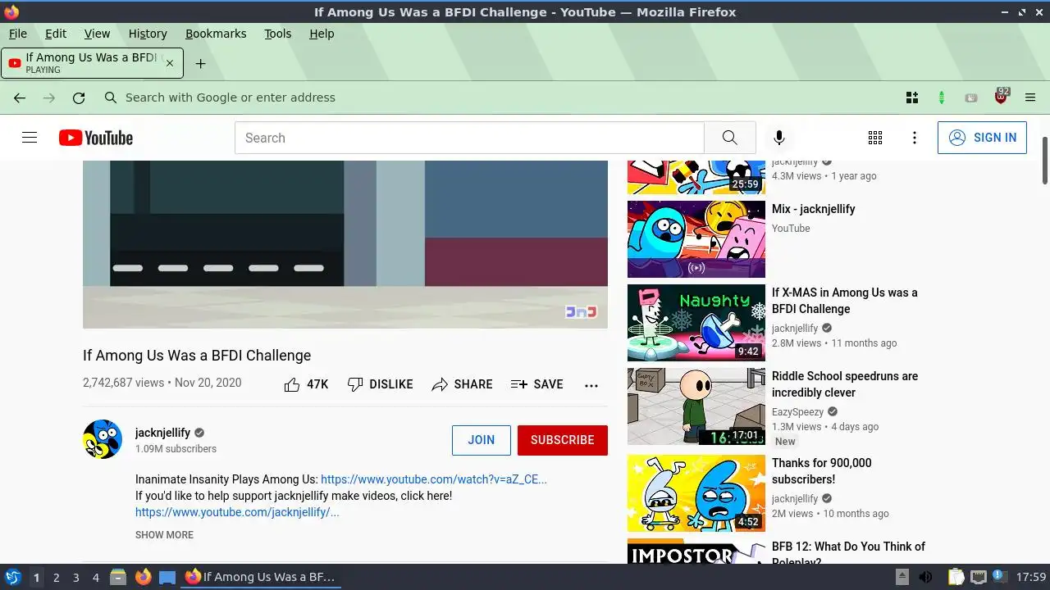The width and height of the screenshot is (1050, 590).
Task: Click the video player area
Action: (345, 244)
